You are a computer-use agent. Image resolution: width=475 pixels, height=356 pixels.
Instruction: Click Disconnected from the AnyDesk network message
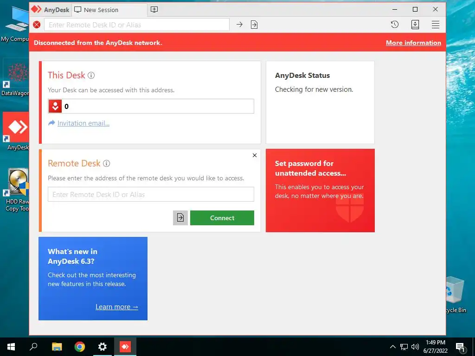(98, 43)
